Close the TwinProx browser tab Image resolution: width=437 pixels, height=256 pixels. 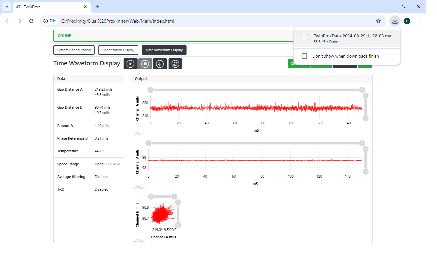click(x=85, y=7)
